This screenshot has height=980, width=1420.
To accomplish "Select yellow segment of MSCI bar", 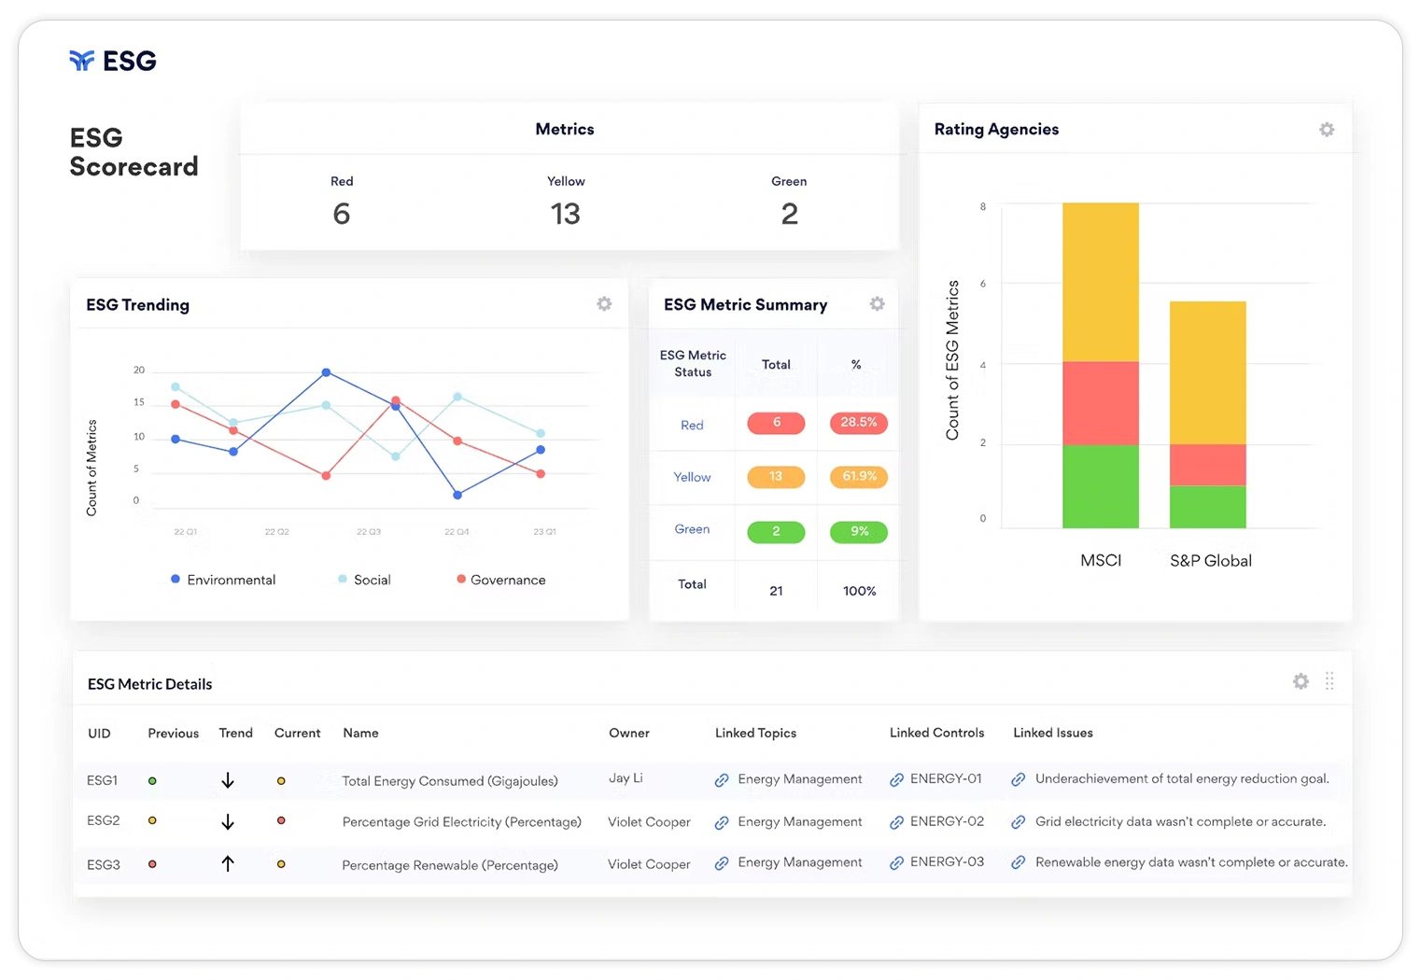I will tap(1100, 282).
